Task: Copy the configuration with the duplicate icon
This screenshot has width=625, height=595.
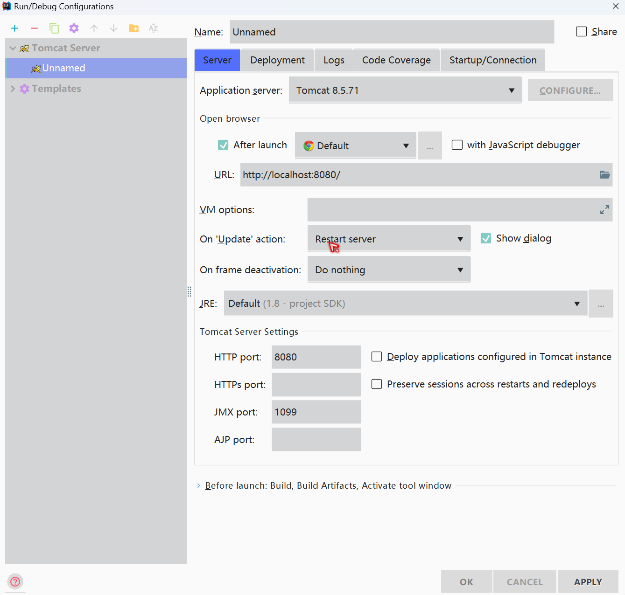Action: [x=54, y=28]
